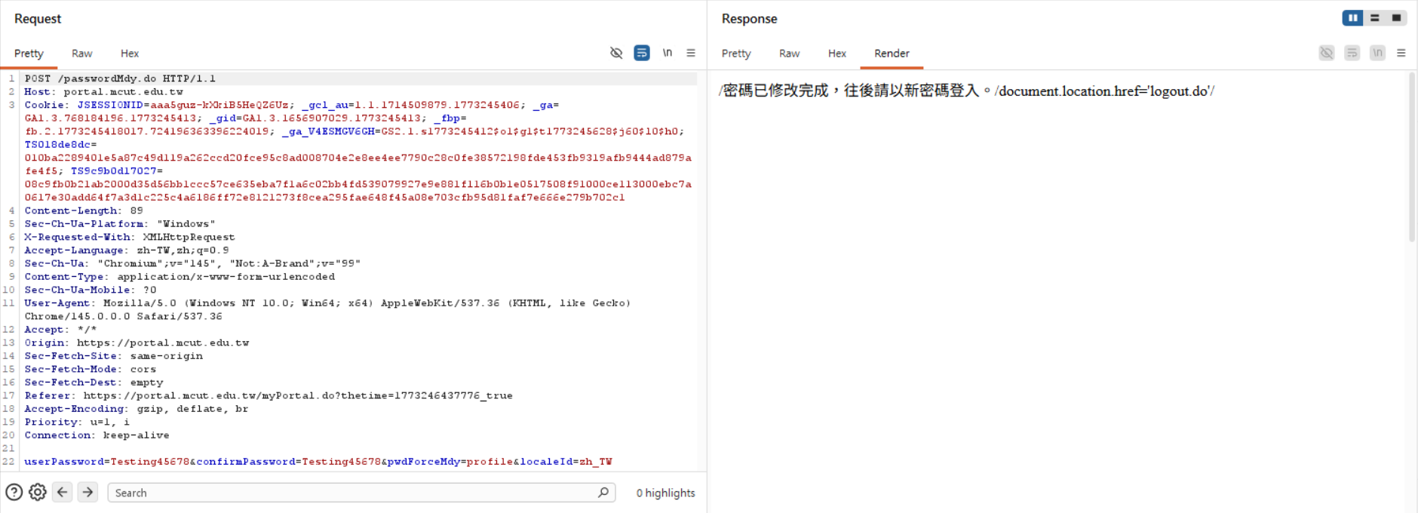This screenshot has height=513, width=1418.
Task: Click the Sec-Fetch-Site: same-origin header
Action: [x=113, y=356]
